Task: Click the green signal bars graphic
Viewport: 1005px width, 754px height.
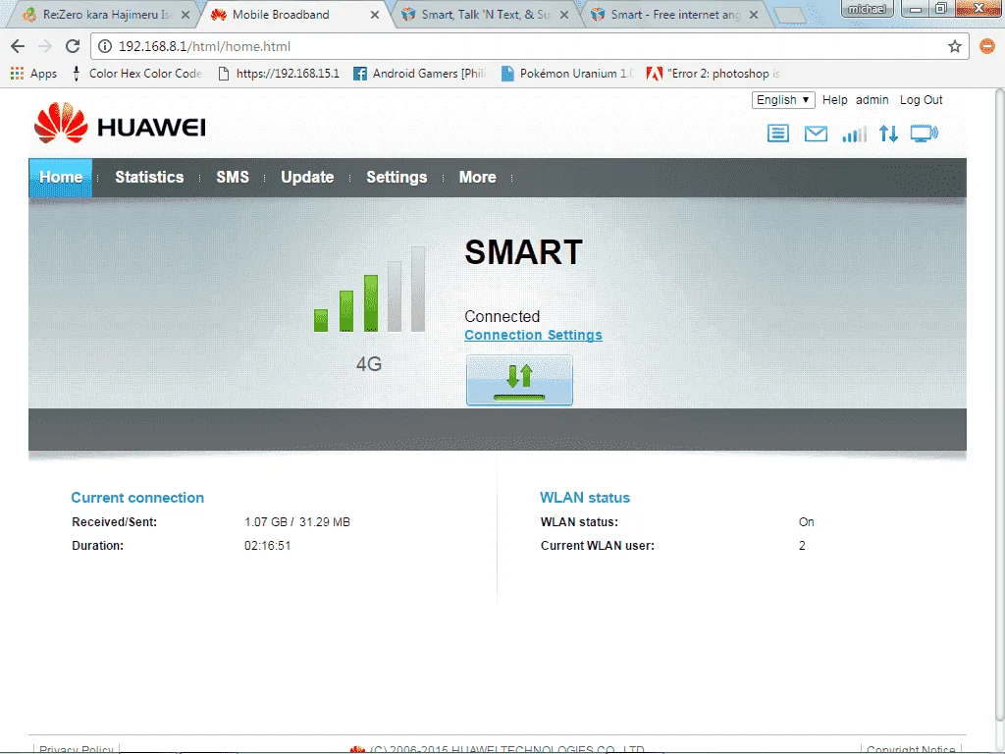Action: 369,290
